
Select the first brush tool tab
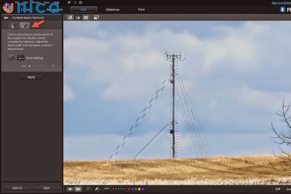(14, 26)
